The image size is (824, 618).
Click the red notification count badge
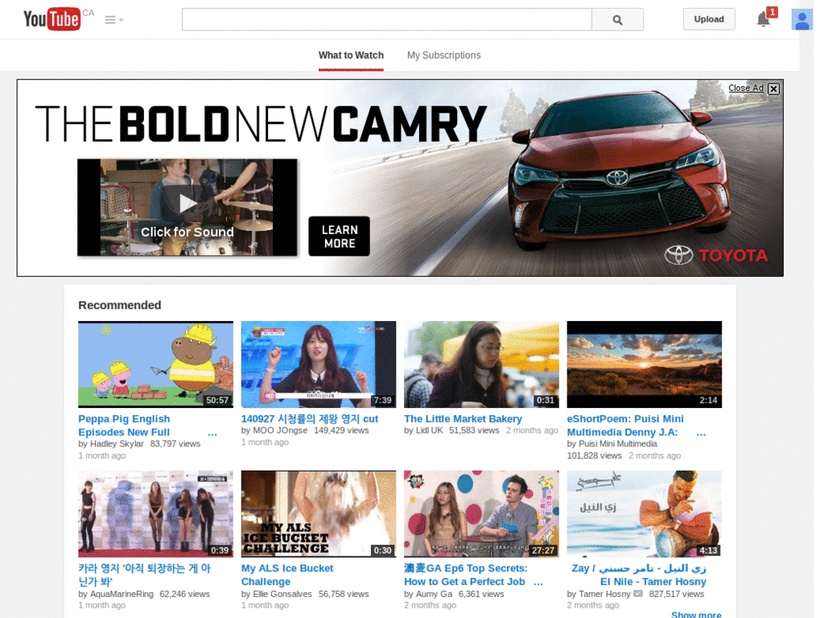click(x=772, y=12)
